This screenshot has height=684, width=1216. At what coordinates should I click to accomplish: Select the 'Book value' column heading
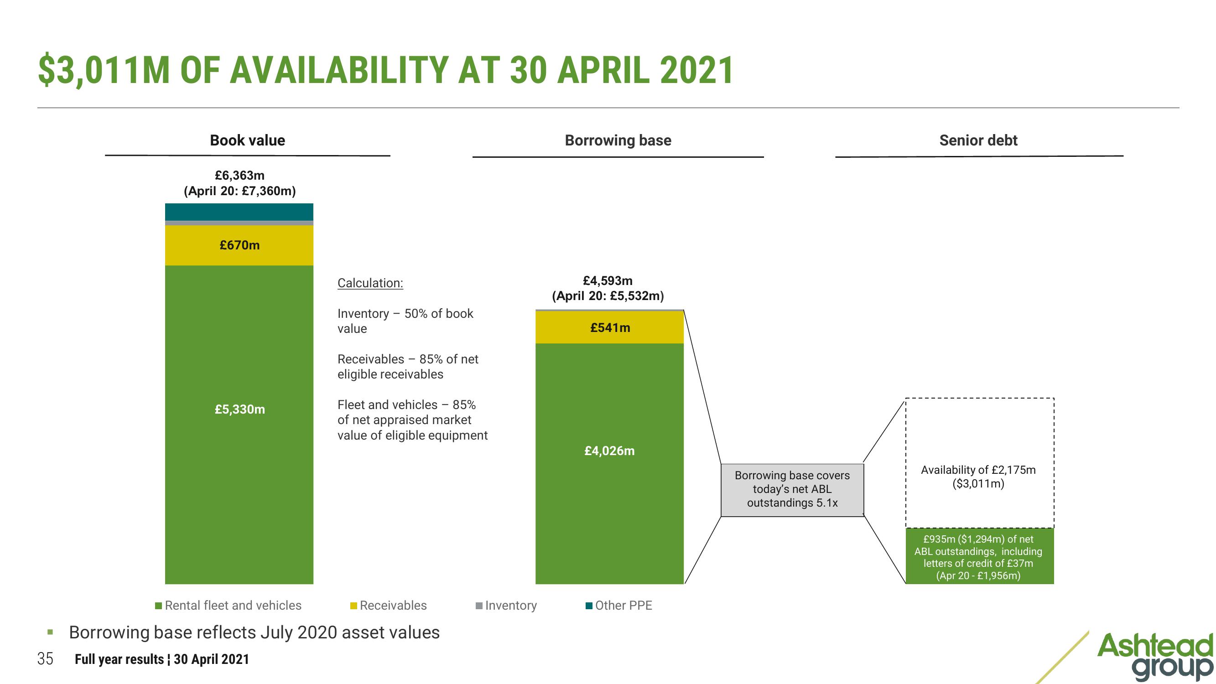click(247, 140)
